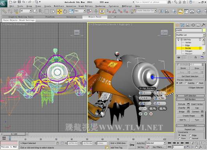This screenshot has height=150, width=207.
Task: Activate the Select and Uniform Scale tool
Action: [71, 12]
